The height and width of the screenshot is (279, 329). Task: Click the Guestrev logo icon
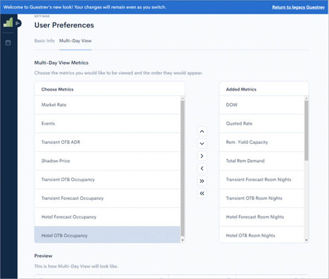click(8, 23)
